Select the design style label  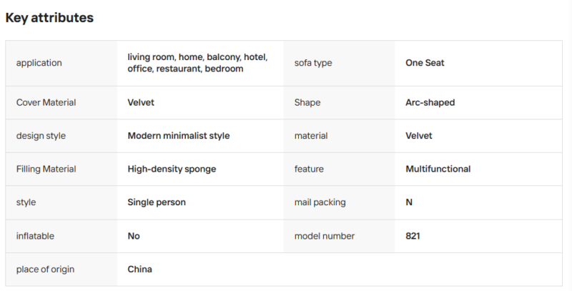coord(41,136)
